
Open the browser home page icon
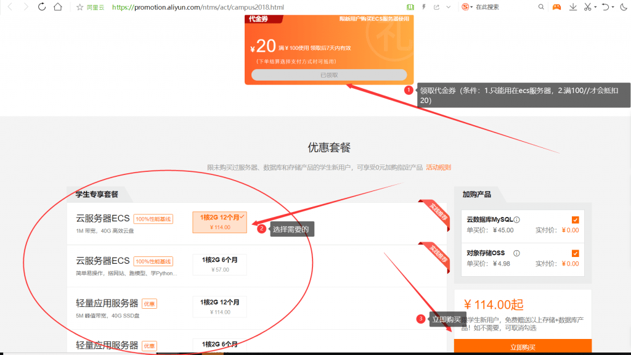(58, 7)
